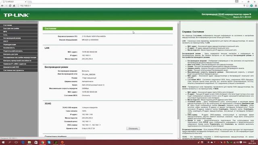258x145 pixels.
Task: Click the LAN IP address value 192.168.0.1
Action: click(x=86, y=56)
